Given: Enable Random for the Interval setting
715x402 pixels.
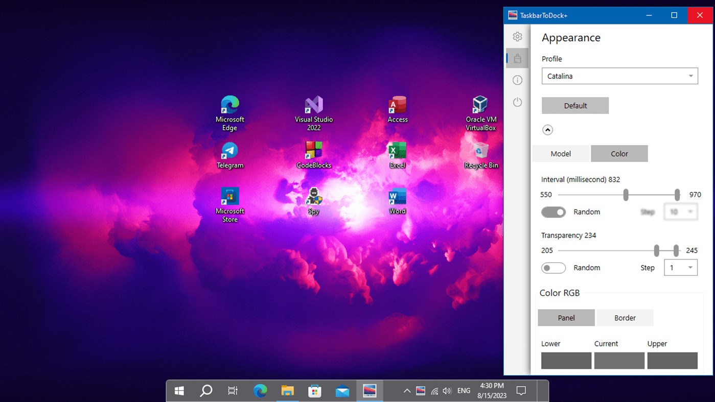Looking at the screenshot, I should [x=553, y=211].
